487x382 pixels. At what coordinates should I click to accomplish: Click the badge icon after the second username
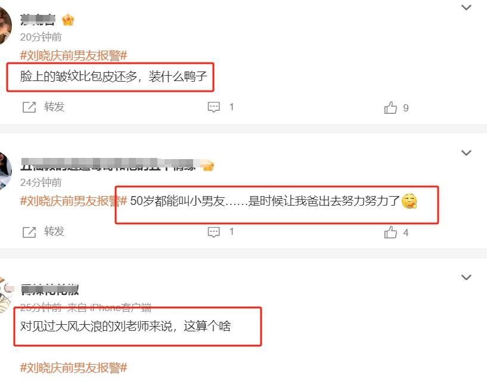pos(207,165)
